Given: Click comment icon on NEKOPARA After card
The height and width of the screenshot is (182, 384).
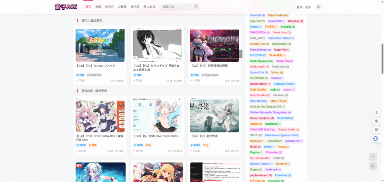Looking at the screenshot, I should click(109, 151).
